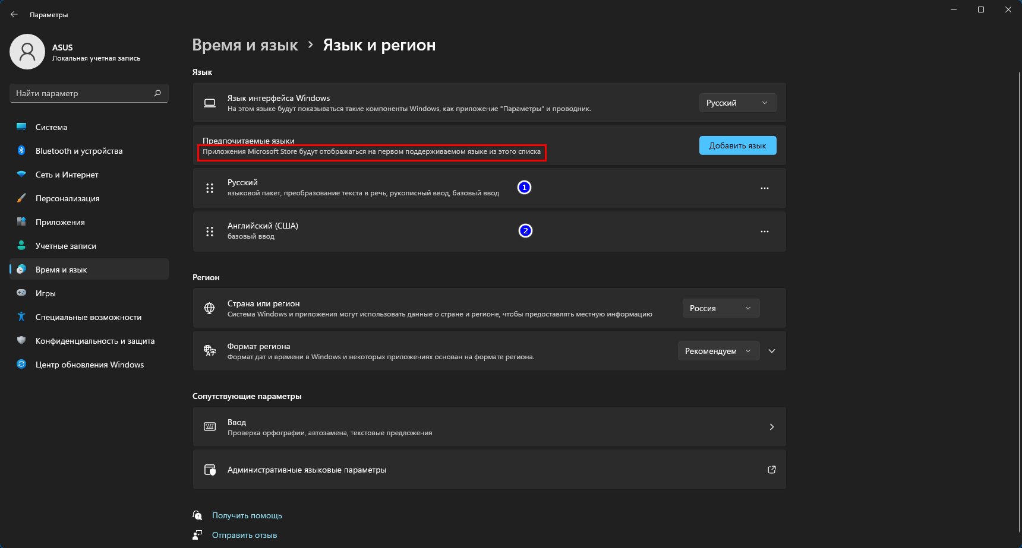Select Система in the sidebar
This screenshot has width=1022, height=548.
click(x=52, y=127)
